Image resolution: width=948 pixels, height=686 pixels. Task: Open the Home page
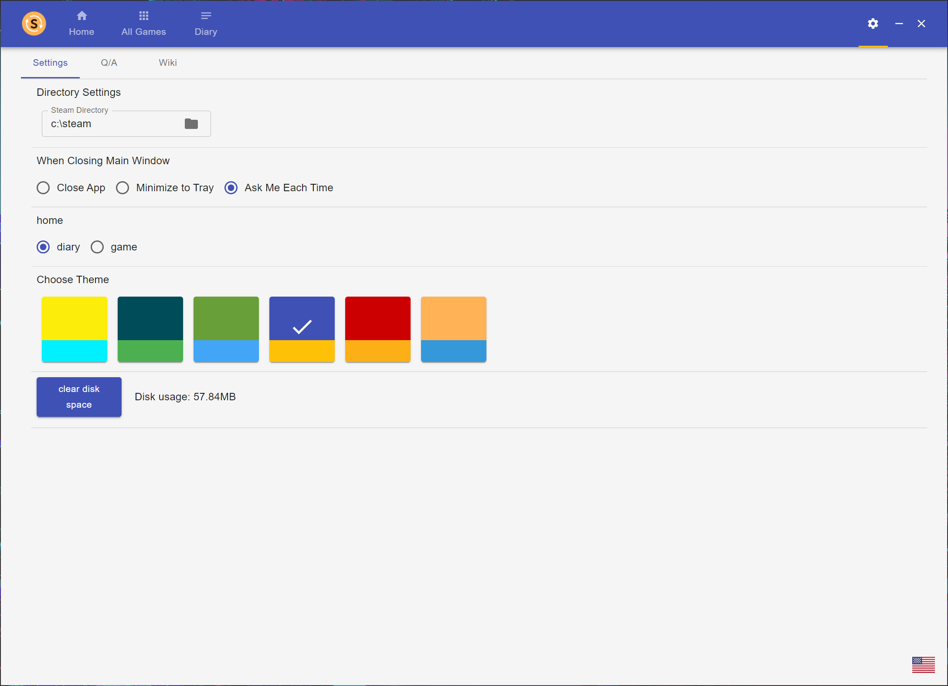[82, 23]
